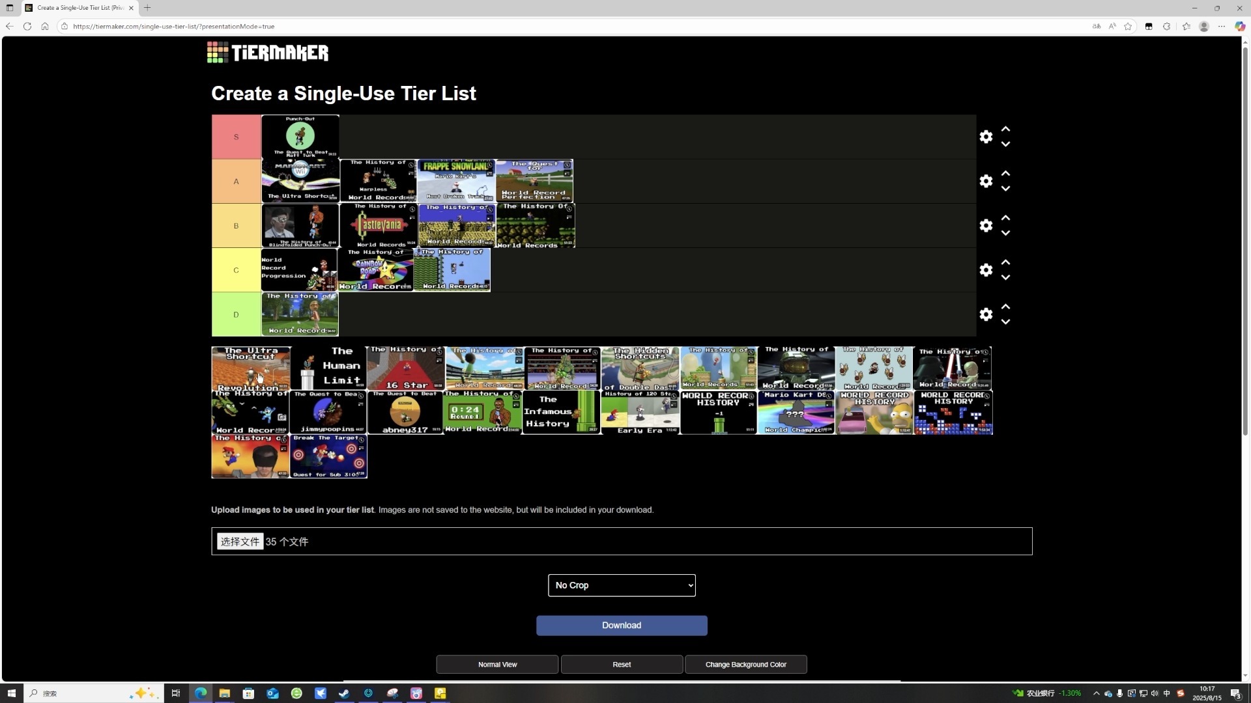Move B tier row up with chevron
Screen dimensions: 1251x703
point(1005,217)
